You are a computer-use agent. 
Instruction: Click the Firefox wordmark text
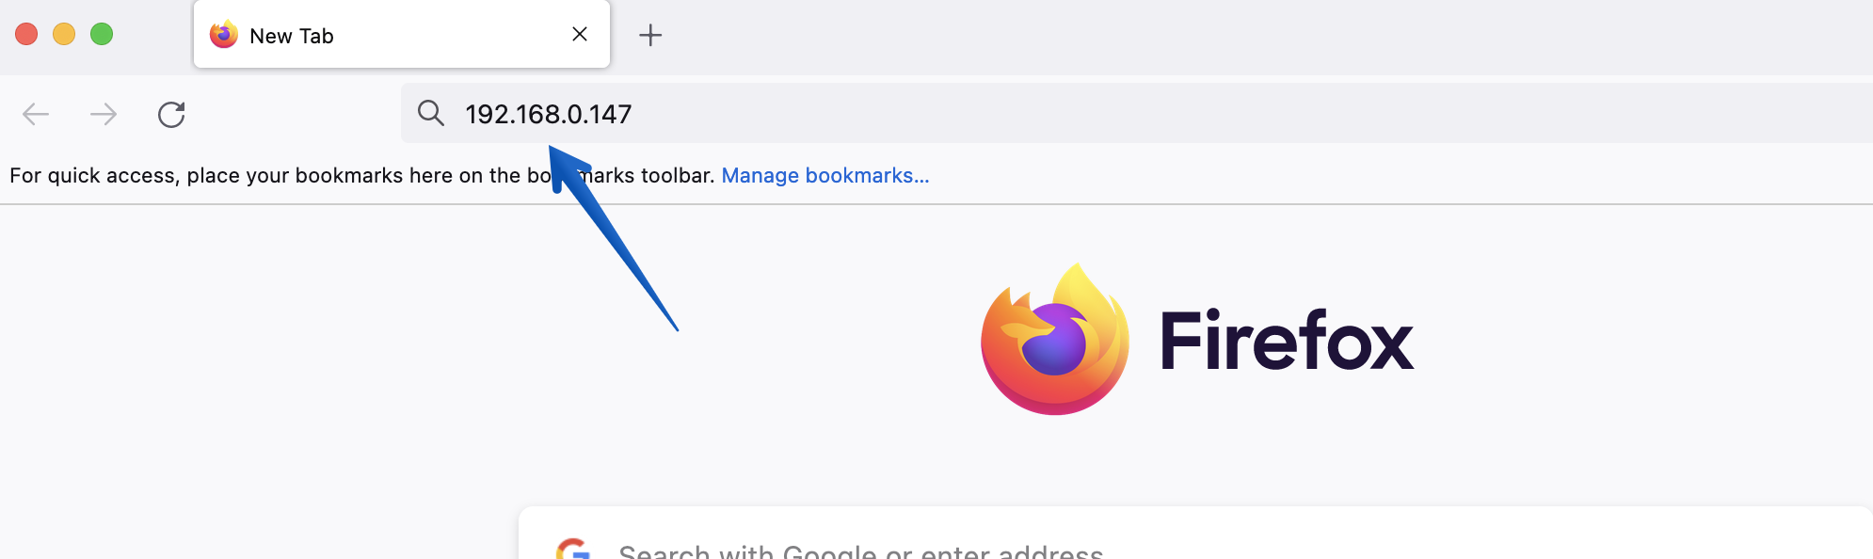1287,341
